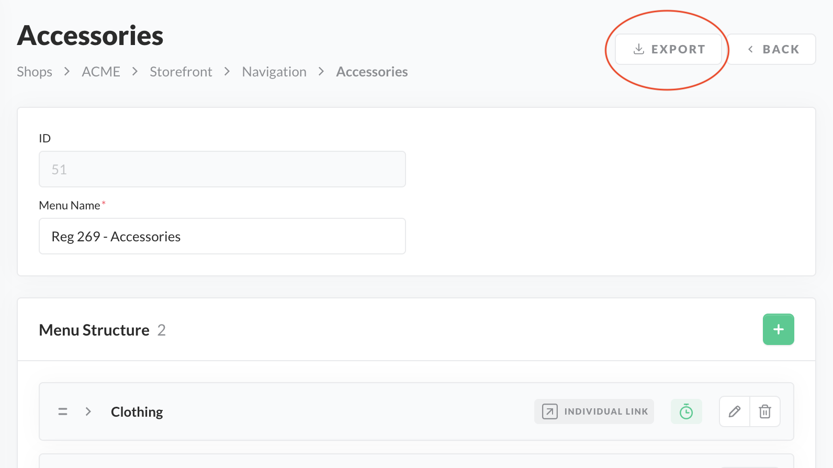Click the disabled ID field

pos(222,170)
